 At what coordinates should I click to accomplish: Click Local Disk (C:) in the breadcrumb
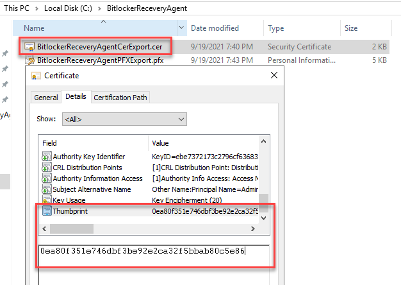click(68, 9)
